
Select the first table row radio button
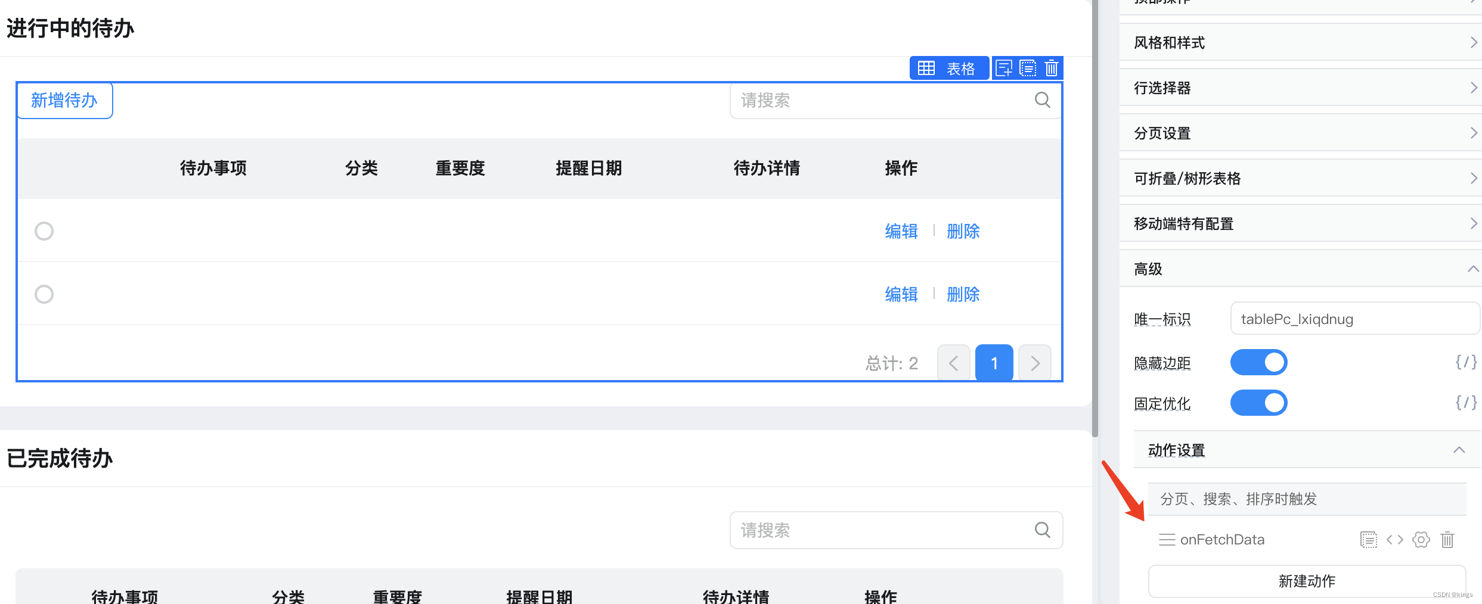[44, 231]
